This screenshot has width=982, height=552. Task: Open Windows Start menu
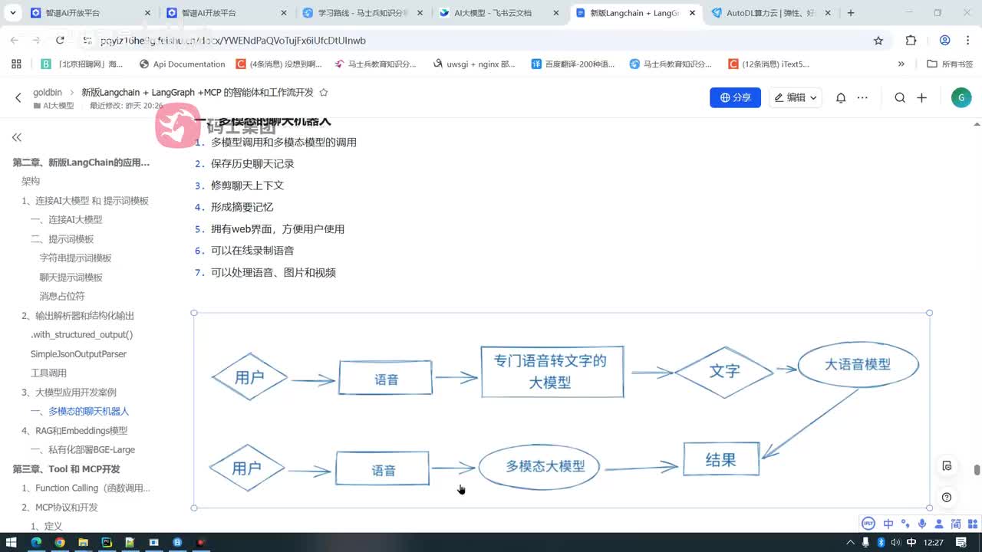(12, 542)
